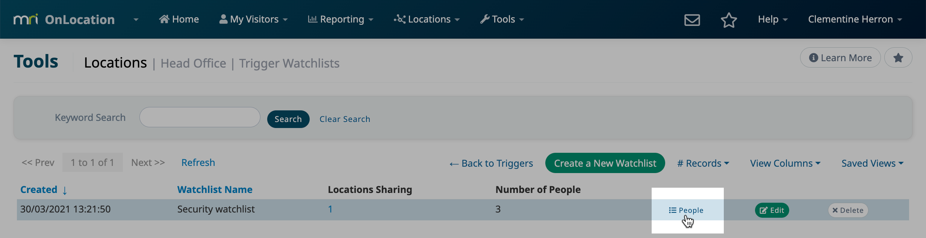Sort by Created column header

44,190
